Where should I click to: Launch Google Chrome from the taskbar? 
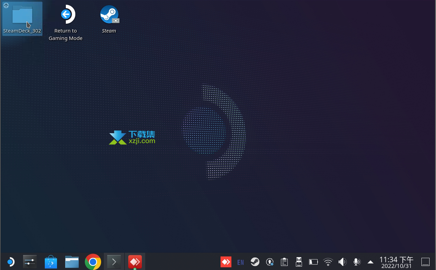[93, 262]
